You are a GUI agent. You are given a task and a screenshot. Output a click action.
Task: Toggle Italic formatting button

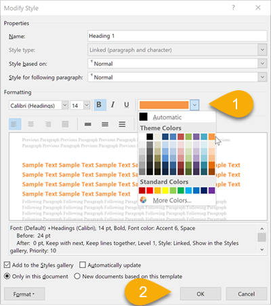112,105
